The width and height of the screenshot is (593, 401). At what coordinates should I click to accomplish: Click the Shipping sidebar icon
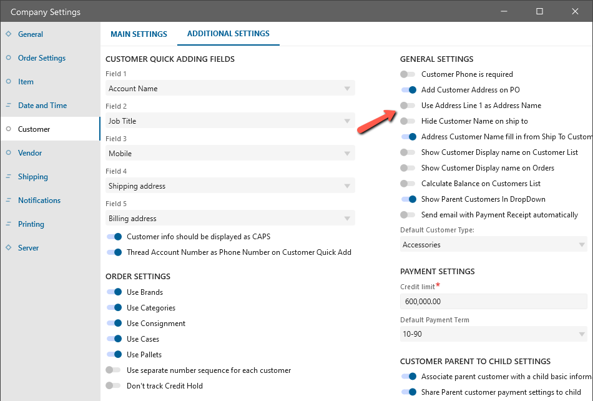(x=8, y=177)
